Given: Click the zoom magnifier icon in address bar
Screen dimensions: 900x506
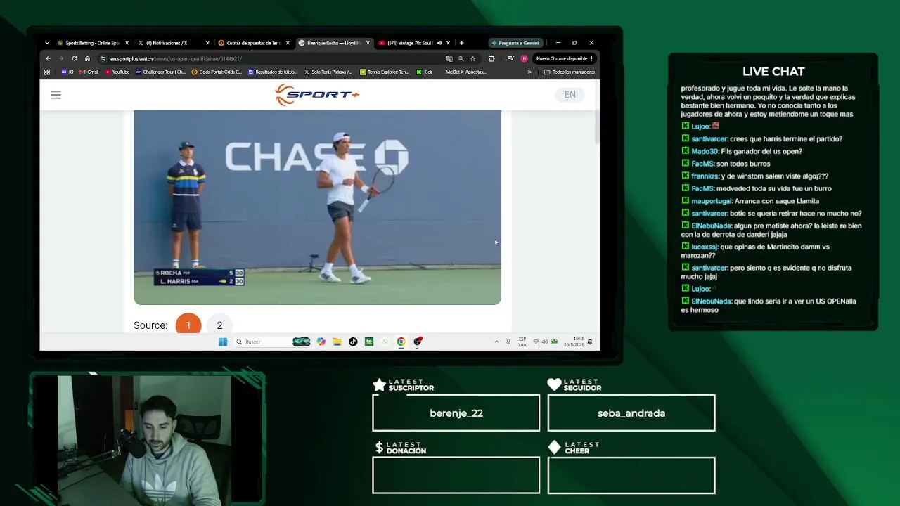Looking at the screenshot, I should coord(461,58).
